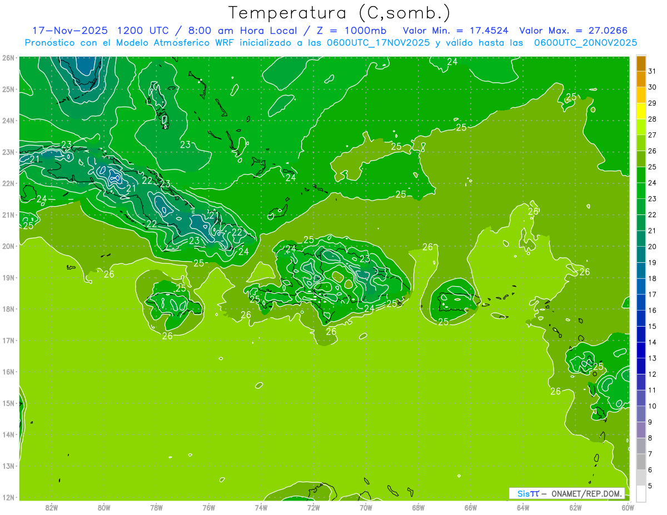Image resolution: width=667 pixels, height=515 pixels.
Task: Select the '17-Nov-2025' date text
Action: pyautogui.click(x=69, y=31)
